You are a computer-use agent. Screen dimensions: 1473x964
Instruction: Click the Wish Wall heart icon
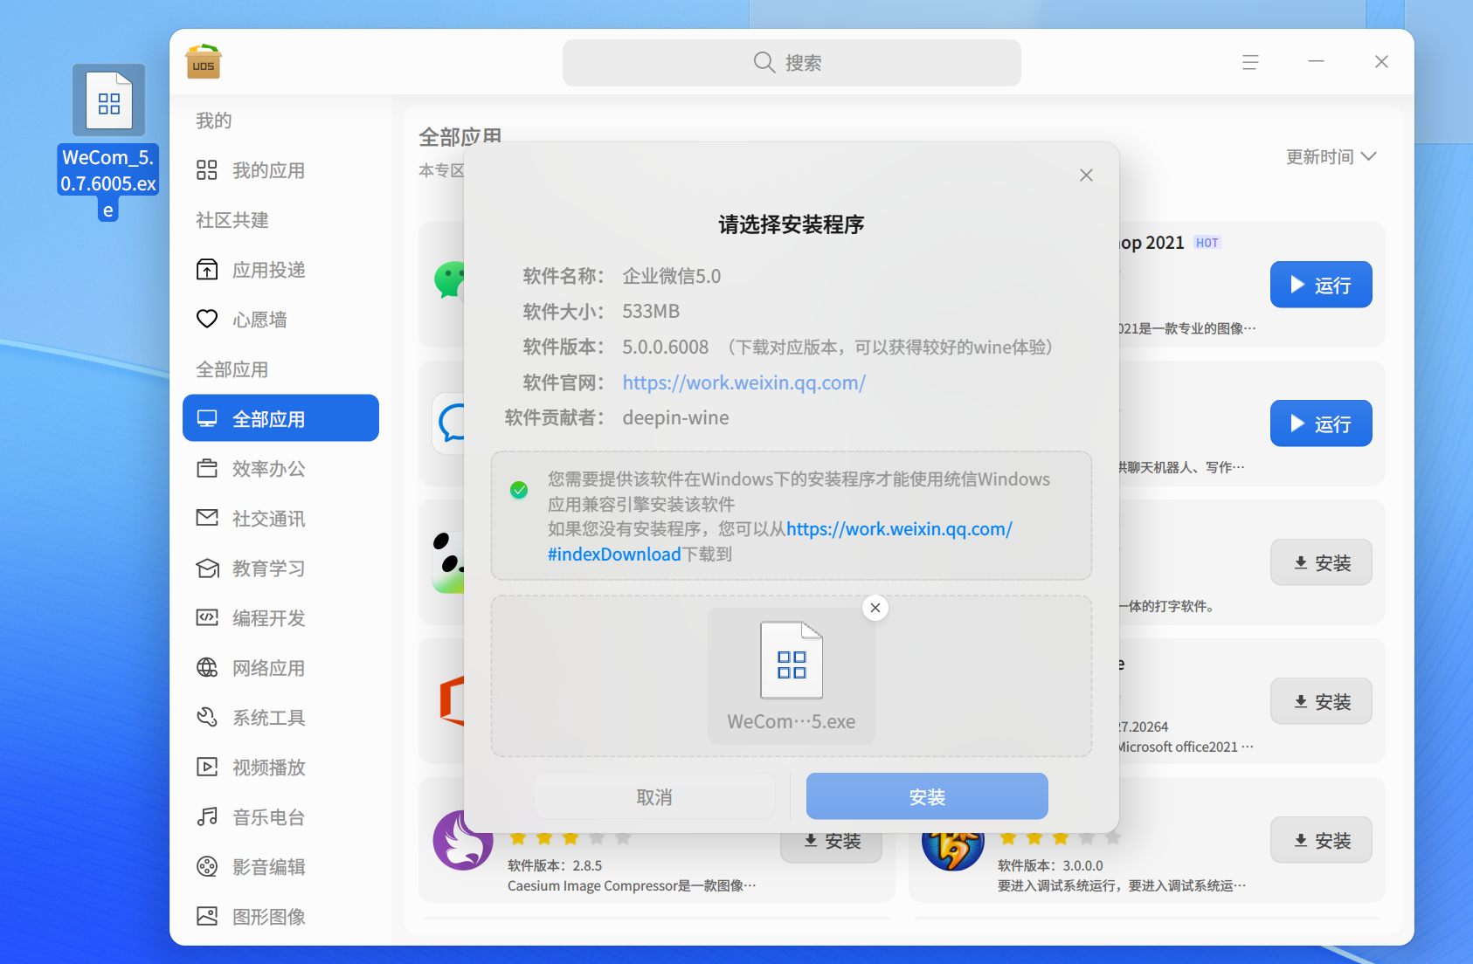point(207,320)
